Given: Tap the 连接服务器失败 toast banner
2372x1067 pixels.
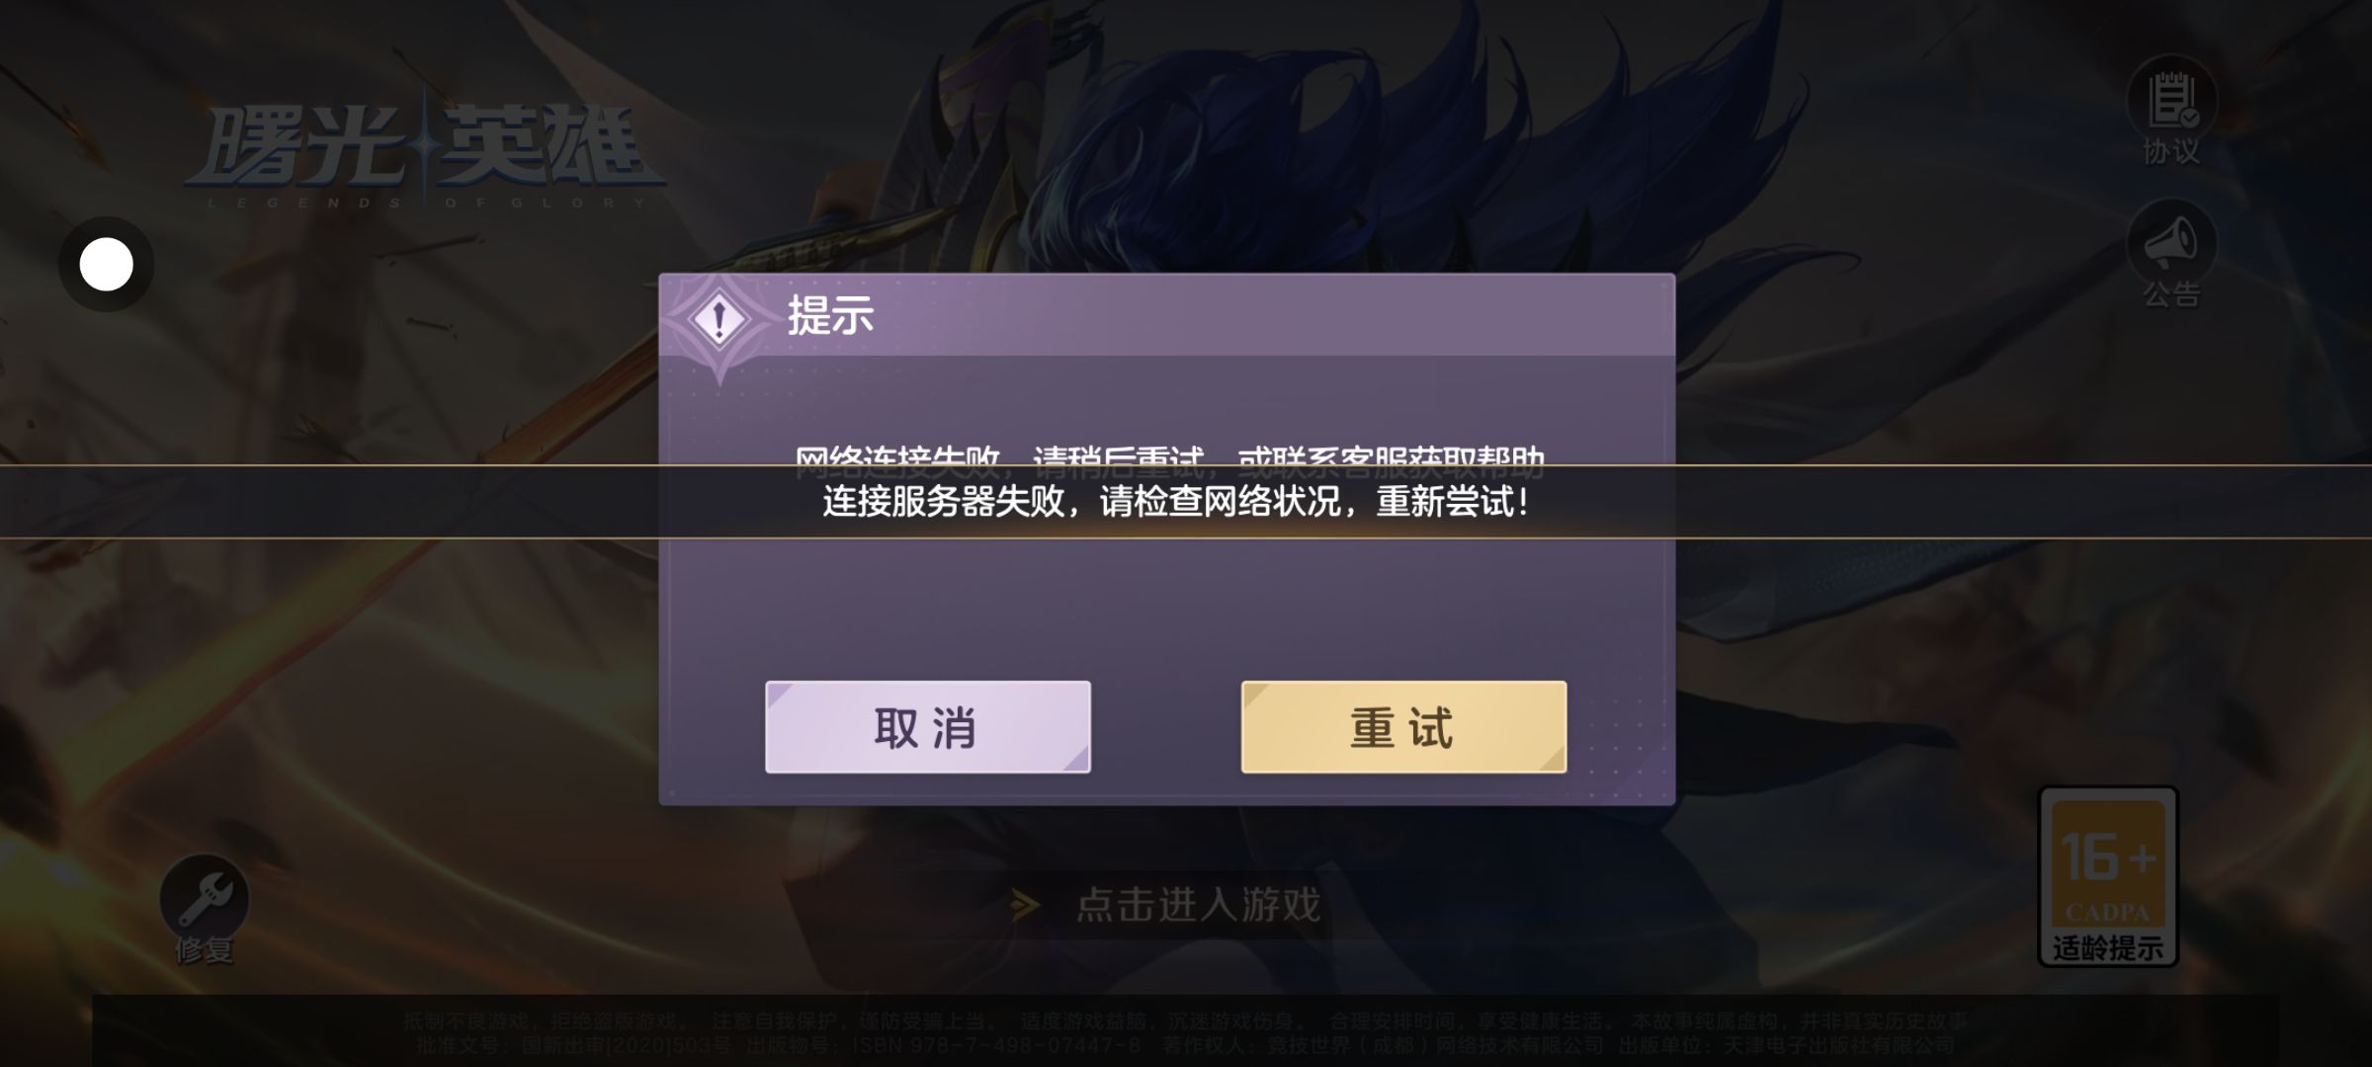Looking at the screenshot, I should point(1186,502).
